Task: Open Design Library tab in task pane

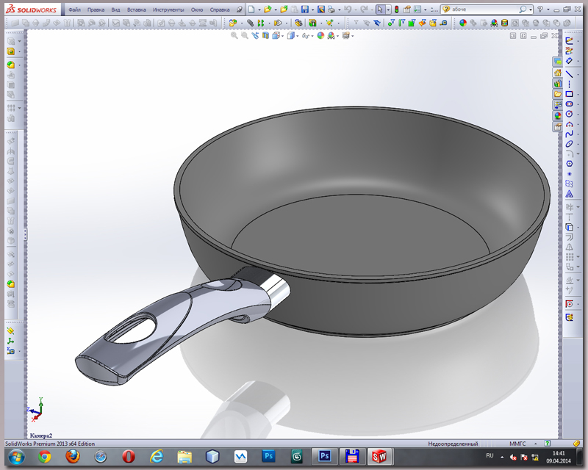Action: (x=558, y=83)
